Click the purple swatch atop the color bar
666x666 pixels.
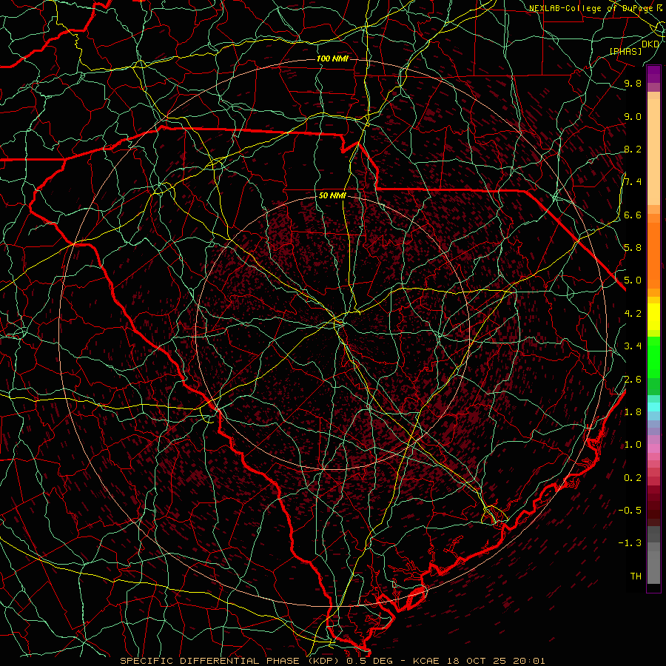click(x=653, y=74)
